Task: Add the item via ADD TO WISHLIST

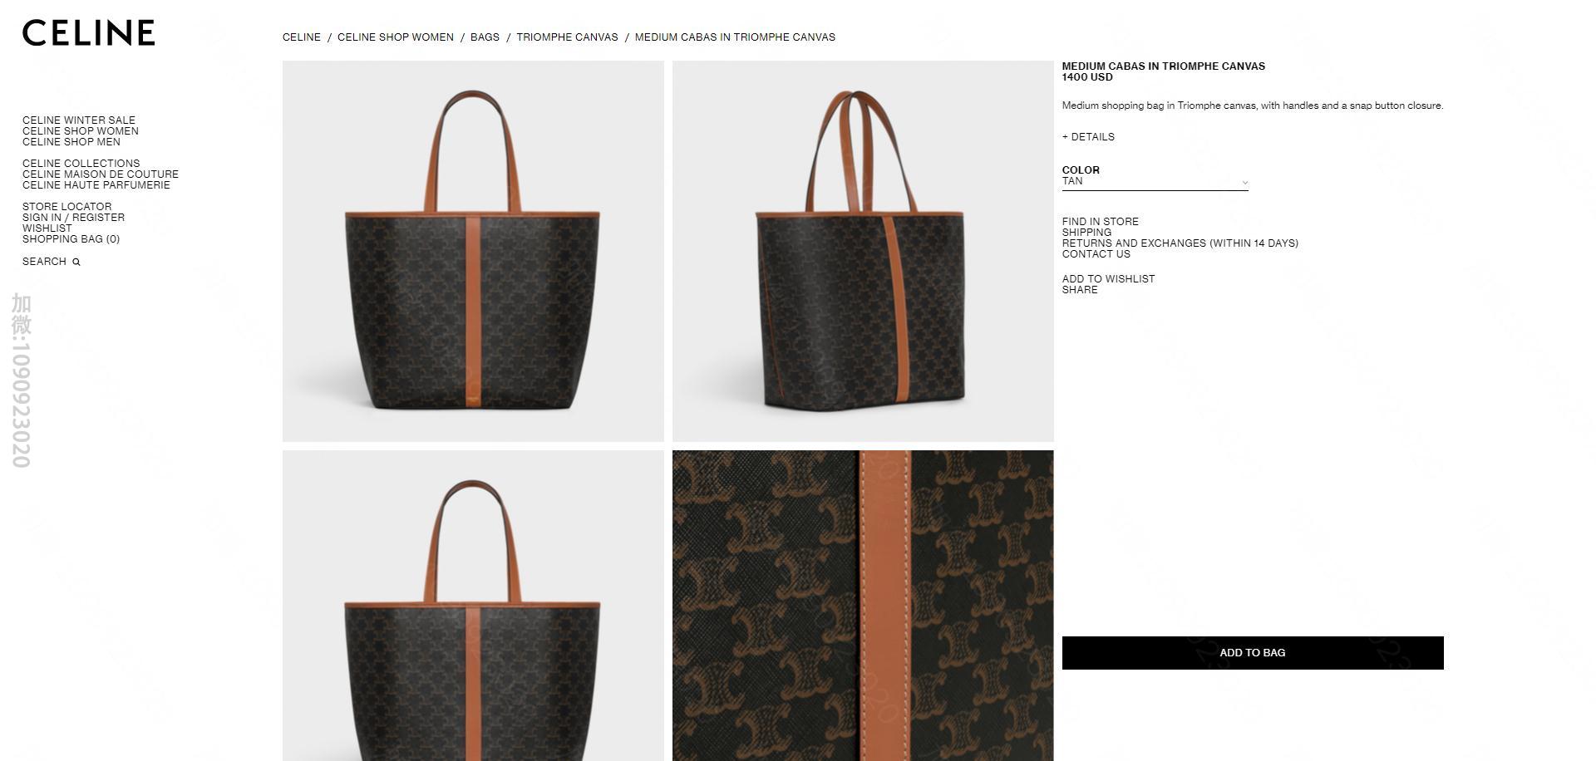Action: (x=1108, y=279)
